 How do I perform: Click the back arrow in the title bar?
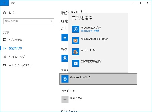coord(4,3)
